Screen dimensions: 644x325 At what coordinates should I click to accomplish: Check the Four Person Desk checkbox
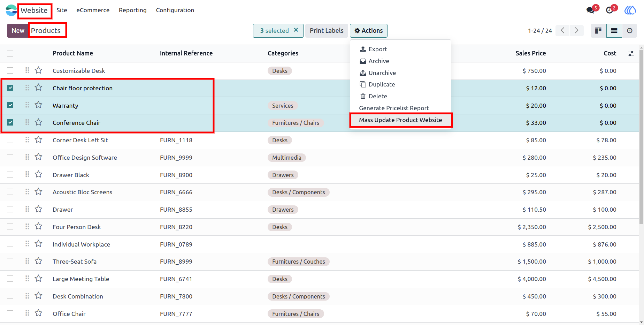click(x=10, y=227)
